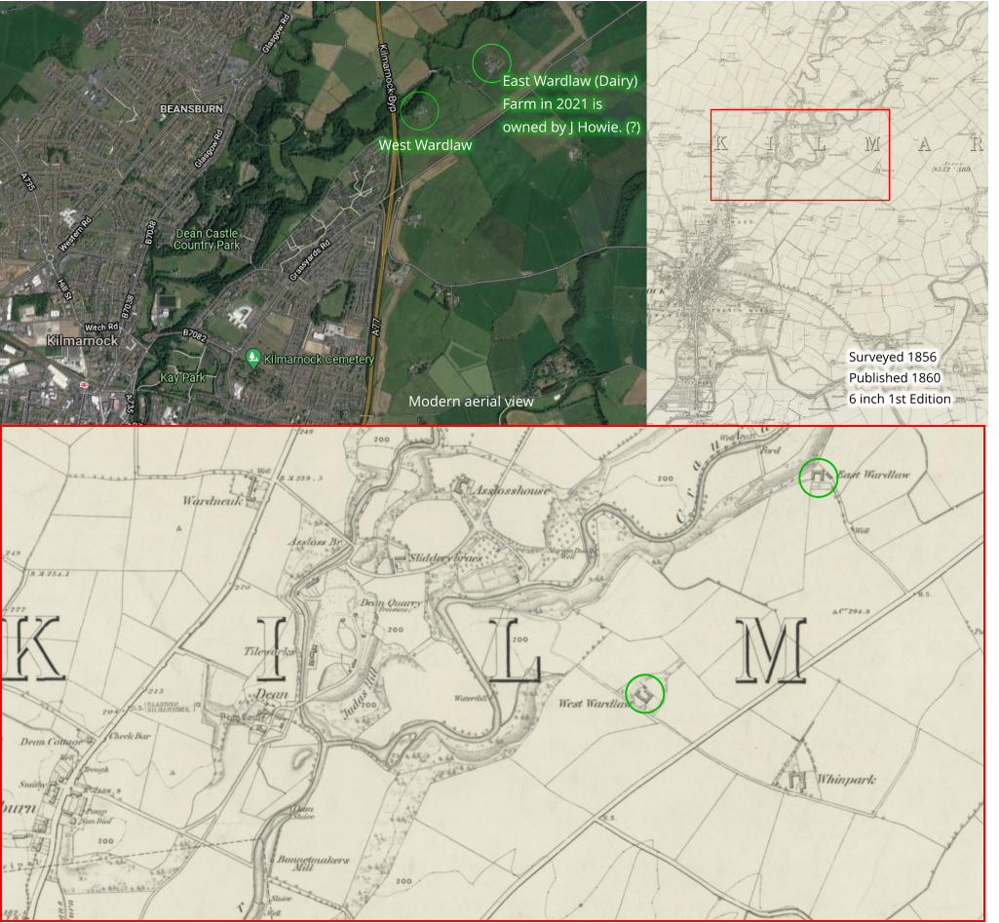The image size is (999, 923).
Task: Click the East Wardlaw (Dairy) Farm annotation text
Action: (570, 103)
